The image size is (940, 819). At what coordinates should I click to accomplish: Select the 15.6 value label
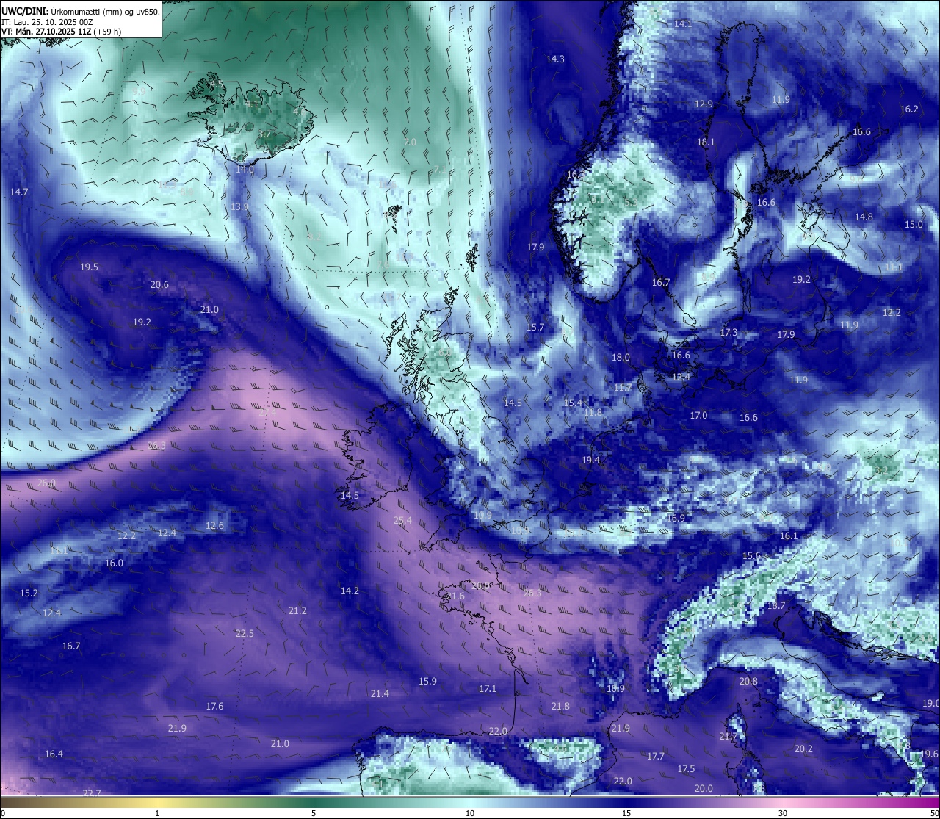click(751, 556)
